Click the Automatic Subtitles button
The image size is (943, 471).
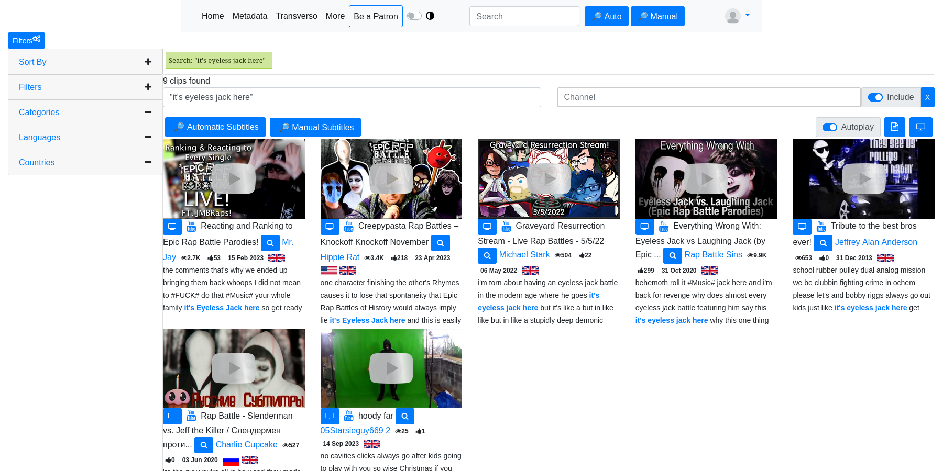(215, 127)
